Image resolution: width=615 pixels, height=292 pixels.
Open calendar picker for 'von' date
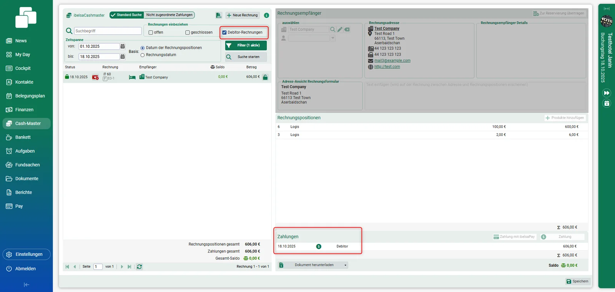(x=123, y=47)
